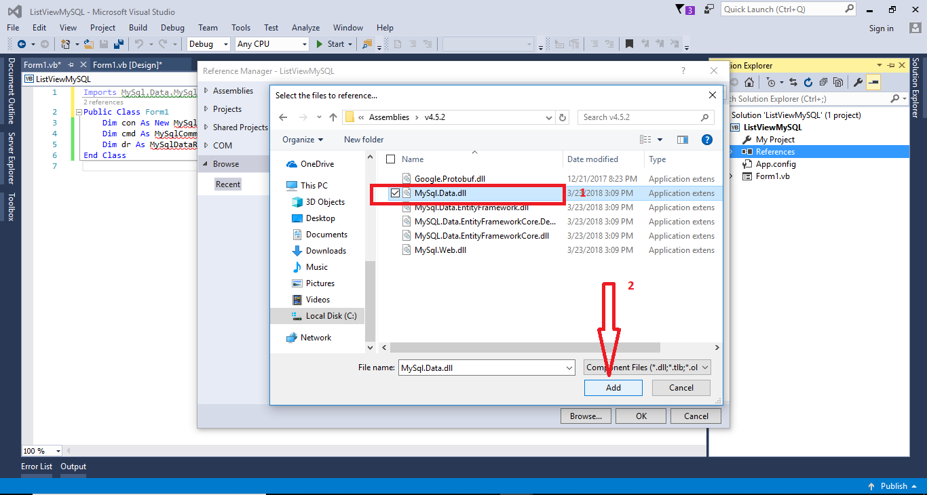Click the preview pane icon in file dialog
Viewport: 927px width, 495px height.
click(683, 140)
